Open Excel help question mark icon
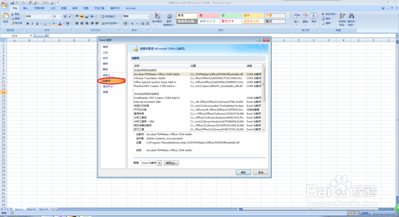This screenshot has height=217, width=399. (383, 8)
